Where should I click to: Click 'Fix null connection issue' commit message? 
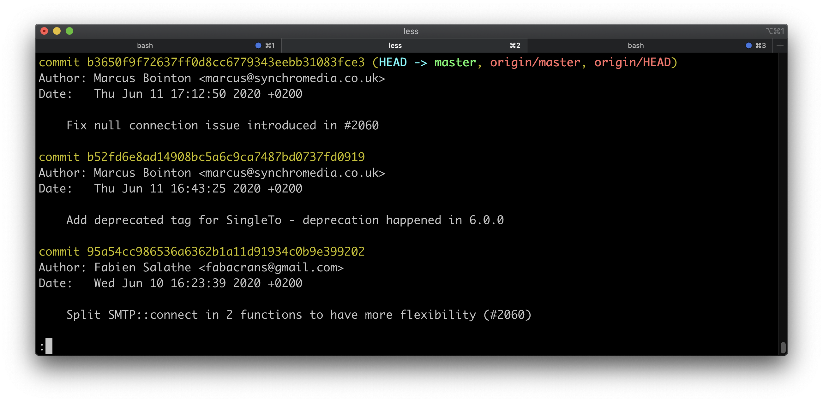click(222, 125)
